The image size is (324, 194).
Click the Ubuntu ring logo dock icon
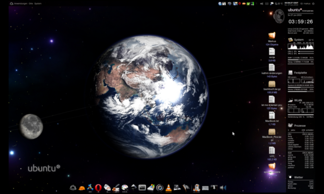(73, 188)
